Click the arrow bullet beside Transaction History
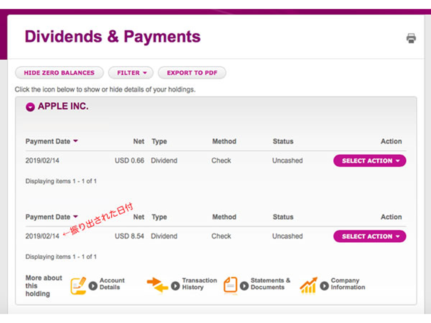431x323 pixels. click(176, 286)
